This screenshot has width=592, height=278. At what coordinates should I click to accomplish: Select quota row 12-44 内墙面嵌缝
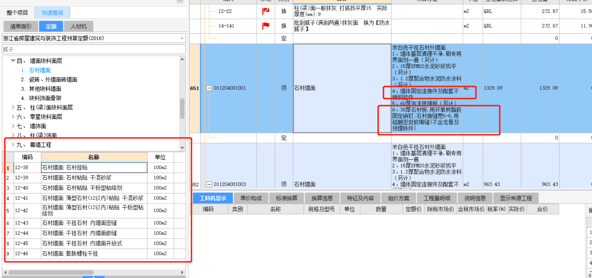coord(94,233)
